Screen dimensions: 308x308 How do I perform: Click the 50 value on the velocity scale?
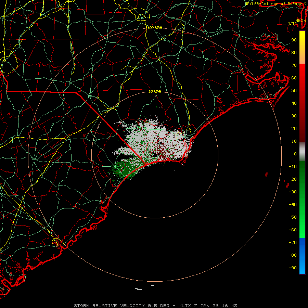pos(294,91)
